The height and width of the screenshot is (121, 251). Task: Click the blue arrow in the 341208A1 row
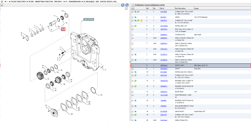pos(135,60)
